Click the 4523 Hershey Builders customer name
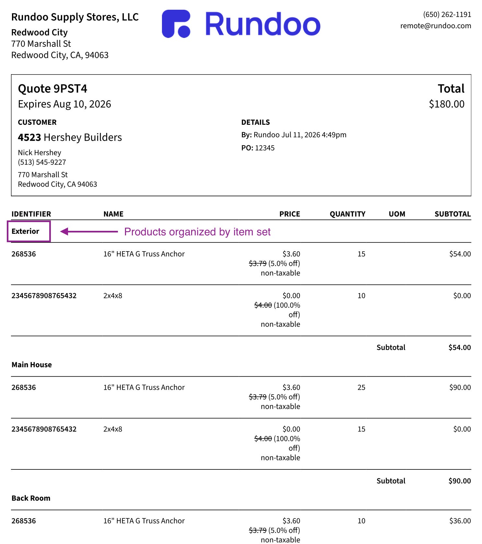Screen dimensions: 482x544 [x=70, y=137]
